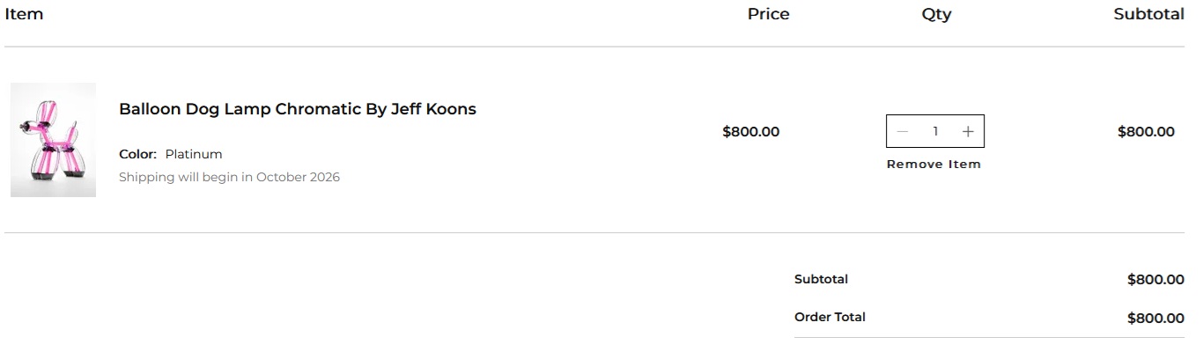Screen dimensions: 1203x352
Task: Click the Order Total label
Action: coord(830,317)
